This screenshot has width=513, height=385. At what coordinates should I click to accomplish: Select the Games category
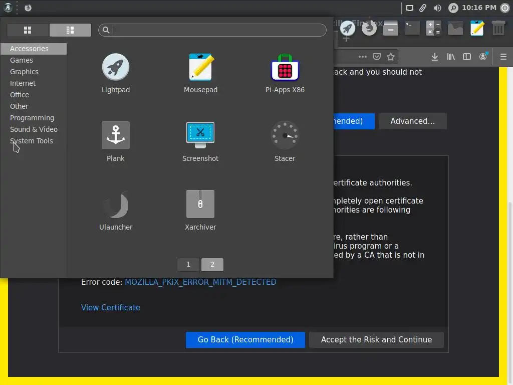[x=34, y=60]
